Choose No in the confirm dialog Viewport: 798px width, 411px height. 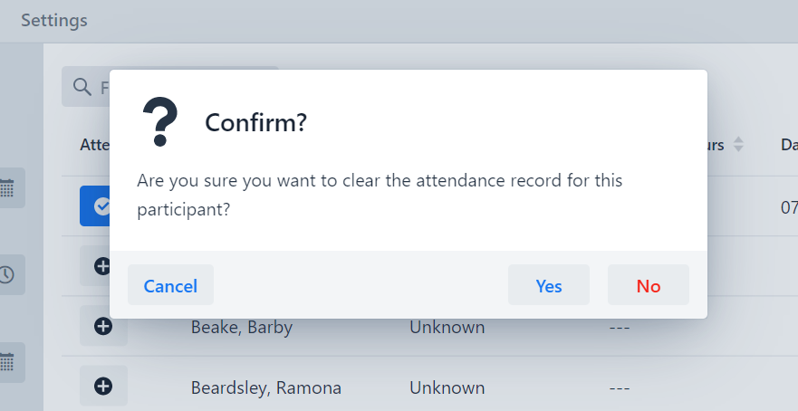(649, 285)
